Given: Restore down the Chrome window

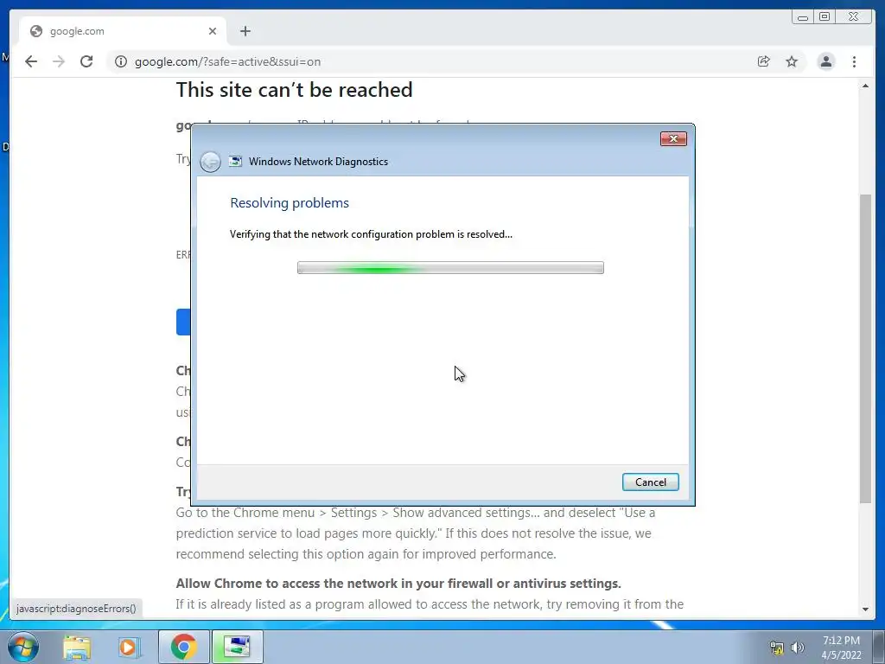Looking at the screenshot, I should 825,17.
